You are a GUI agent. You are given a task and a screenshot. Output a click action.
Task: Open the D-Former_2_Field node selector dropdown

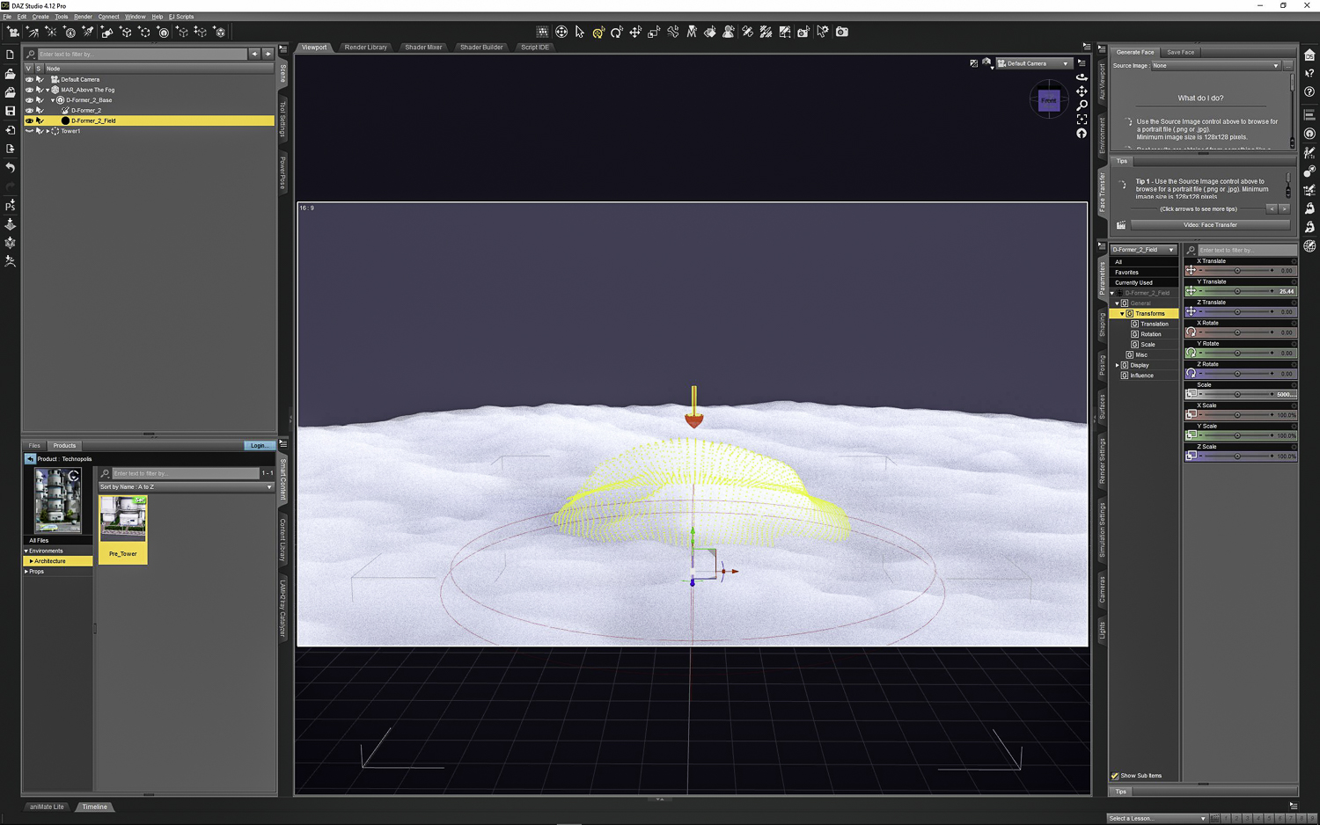[x=1143, y=250]
